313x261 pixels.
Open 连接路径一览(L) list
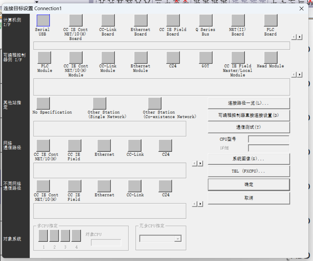tap(249, 103)
